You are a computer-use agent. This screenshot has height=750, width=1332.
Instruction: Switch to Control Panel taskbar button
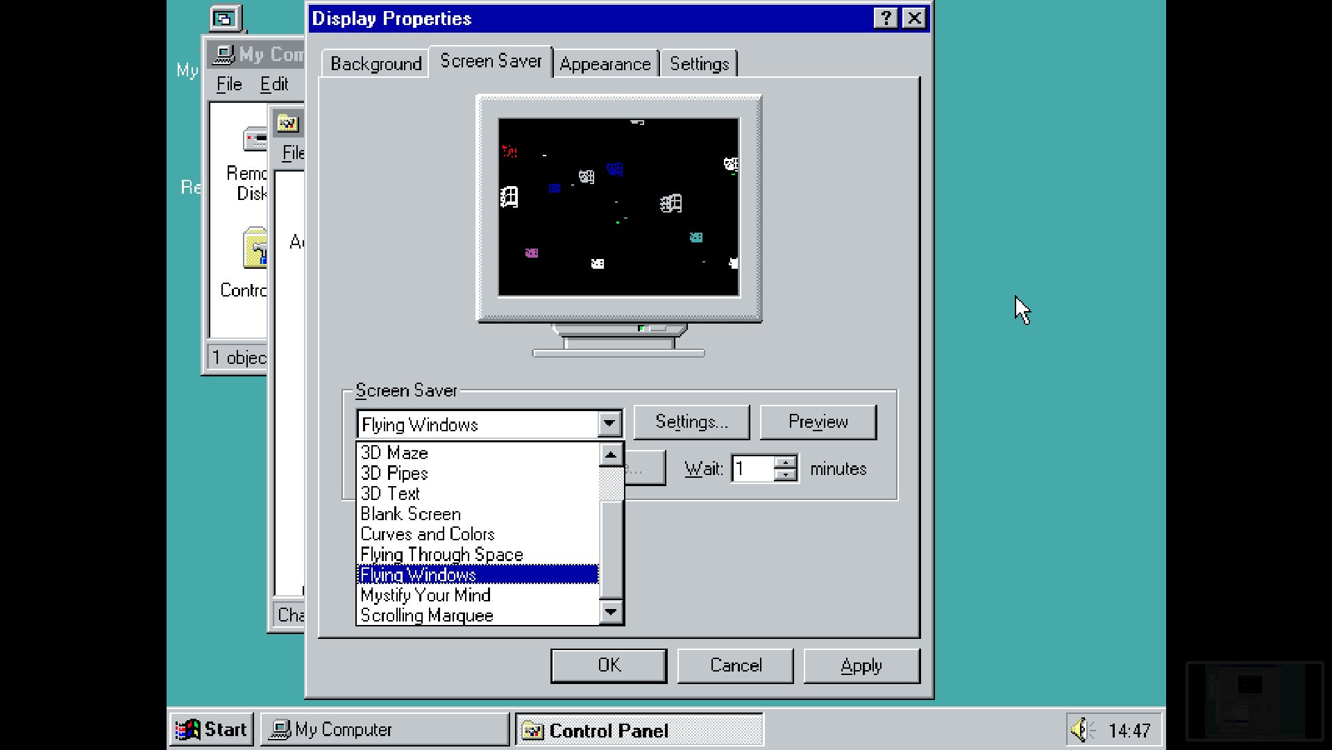point(639,730)
